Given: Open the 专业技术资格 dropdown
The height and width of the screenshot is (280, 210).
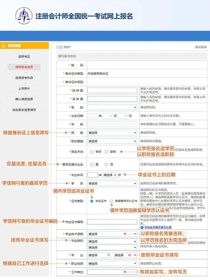Looking at the screenshot, I should click(x=112, y=234).
